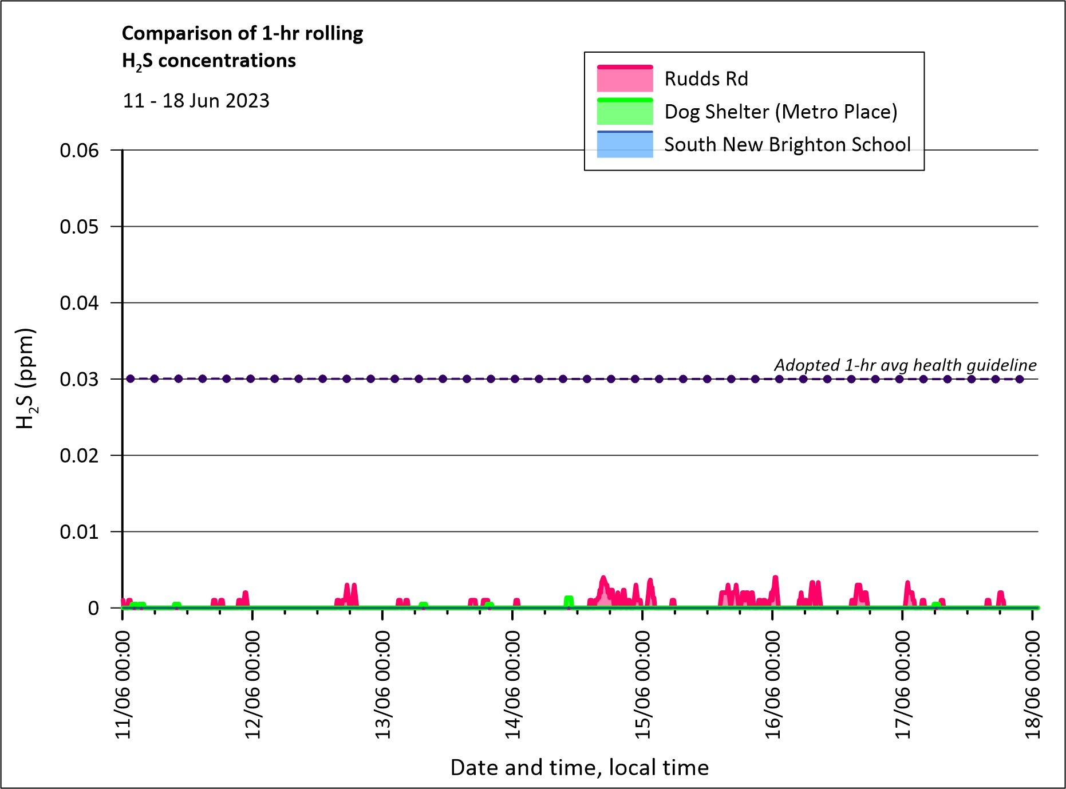Select the 'Adopted 1-hr avg health guideline' annotation
The image size is (1066, 789).
[x=905, y=365]
